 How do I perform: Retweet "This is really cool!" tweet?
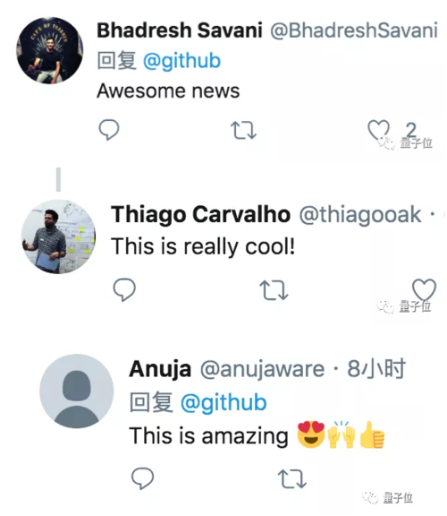point(274,290)
